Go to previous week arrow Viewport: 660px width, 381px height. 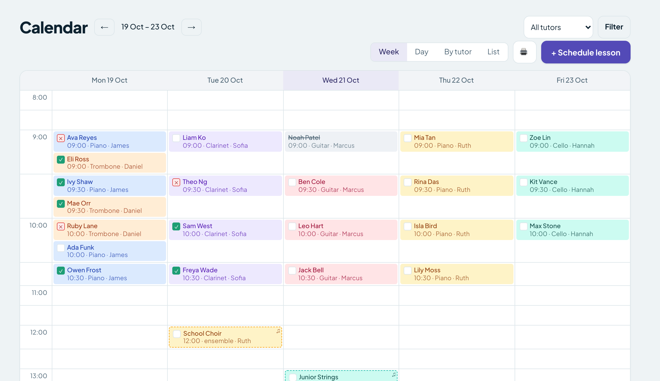pyautogui.click(x=104, y=27)
